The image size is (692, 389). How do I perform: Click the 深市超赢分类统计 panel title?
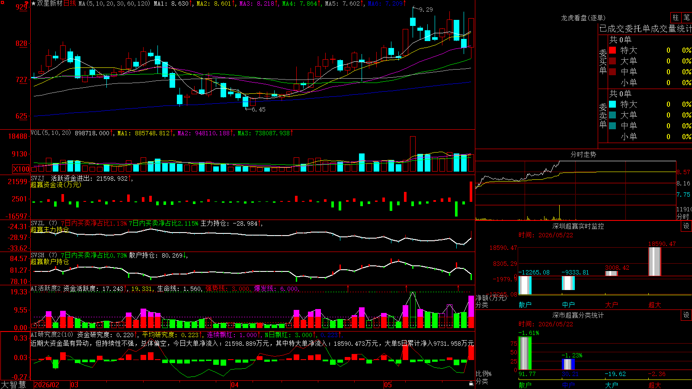coord(578,315)
